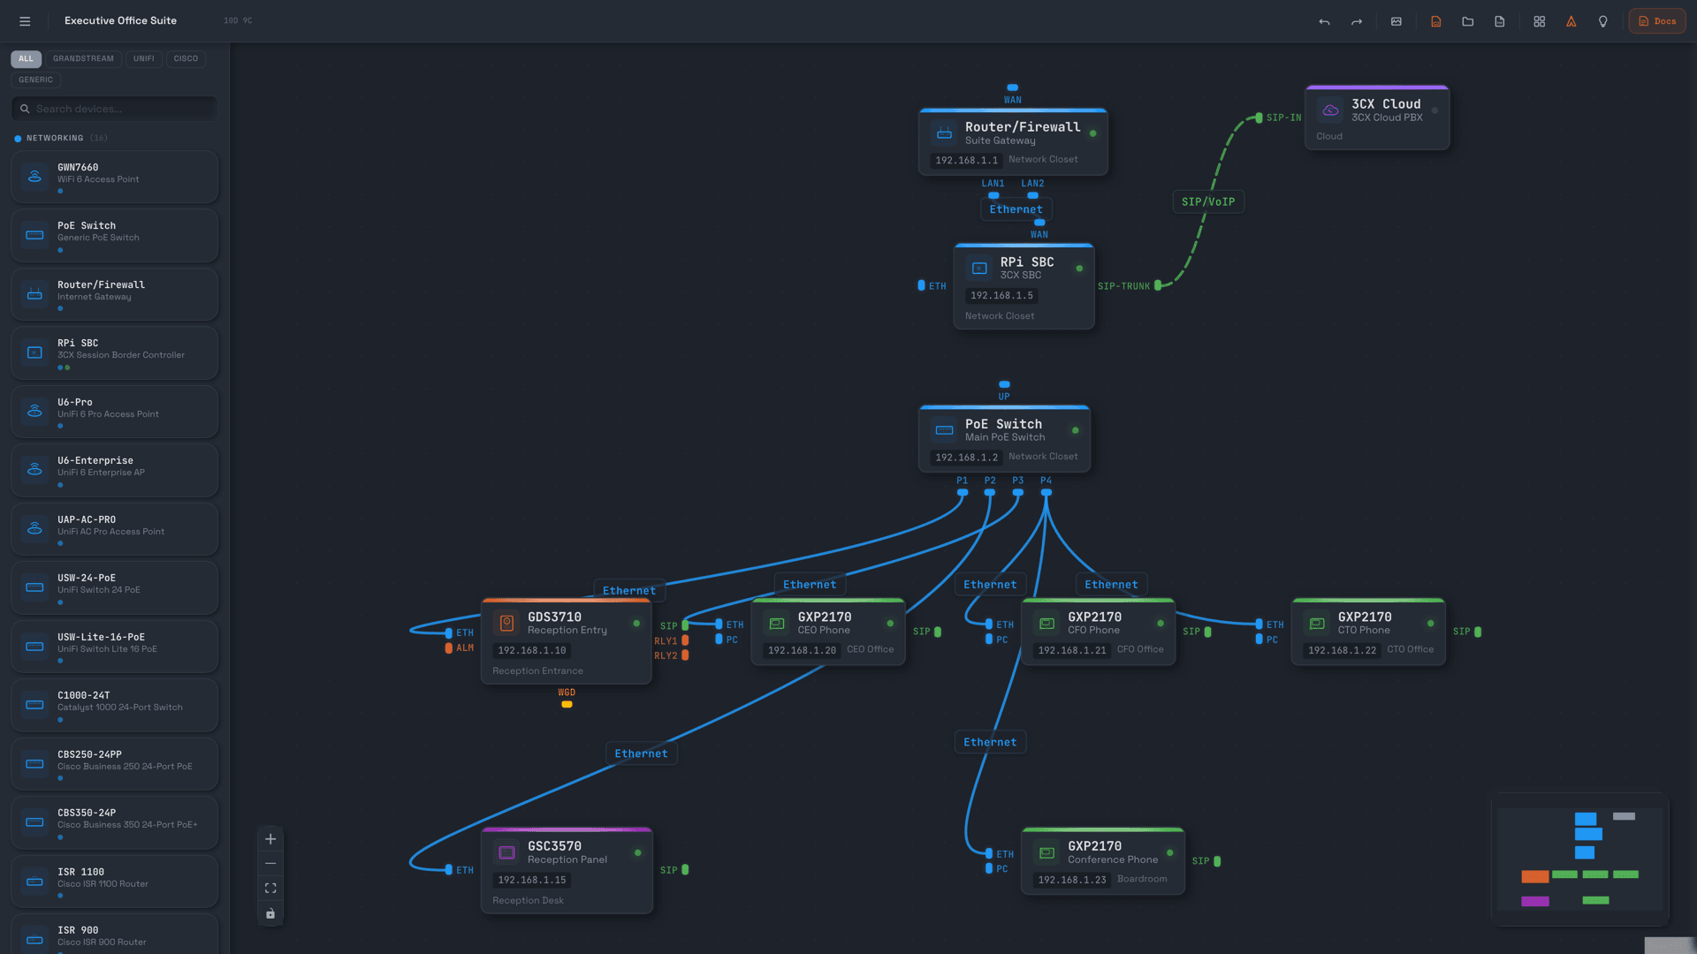
Task: Select the Grandstream filter tab
Action: [x=83, y=59]
